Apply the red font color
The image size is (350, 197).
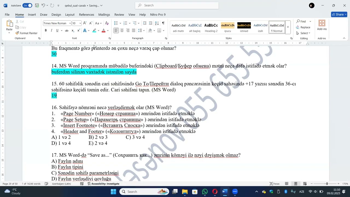(x=103, y=30)
